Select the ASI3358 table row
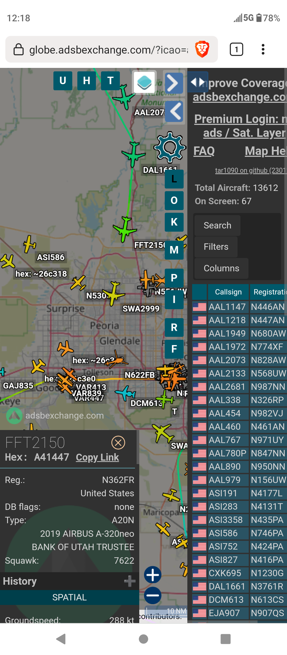287x655 pixels. (x=239, y=520)
